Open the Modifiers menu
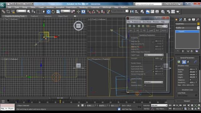201x113 pixels. tap(50, 7)
